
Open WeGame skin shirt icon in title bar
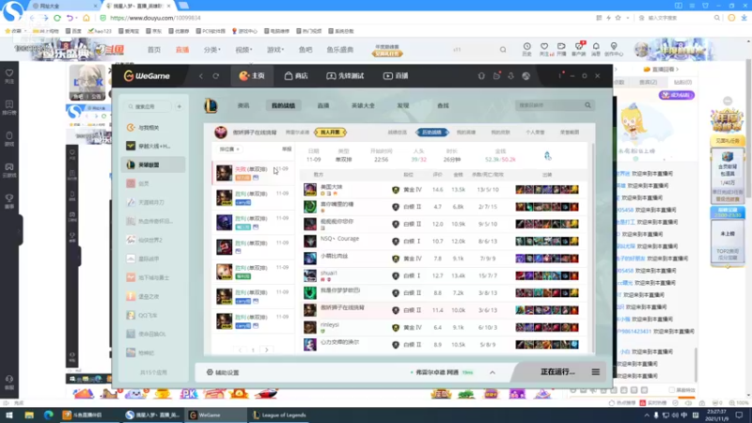click(x=481, y=76)
